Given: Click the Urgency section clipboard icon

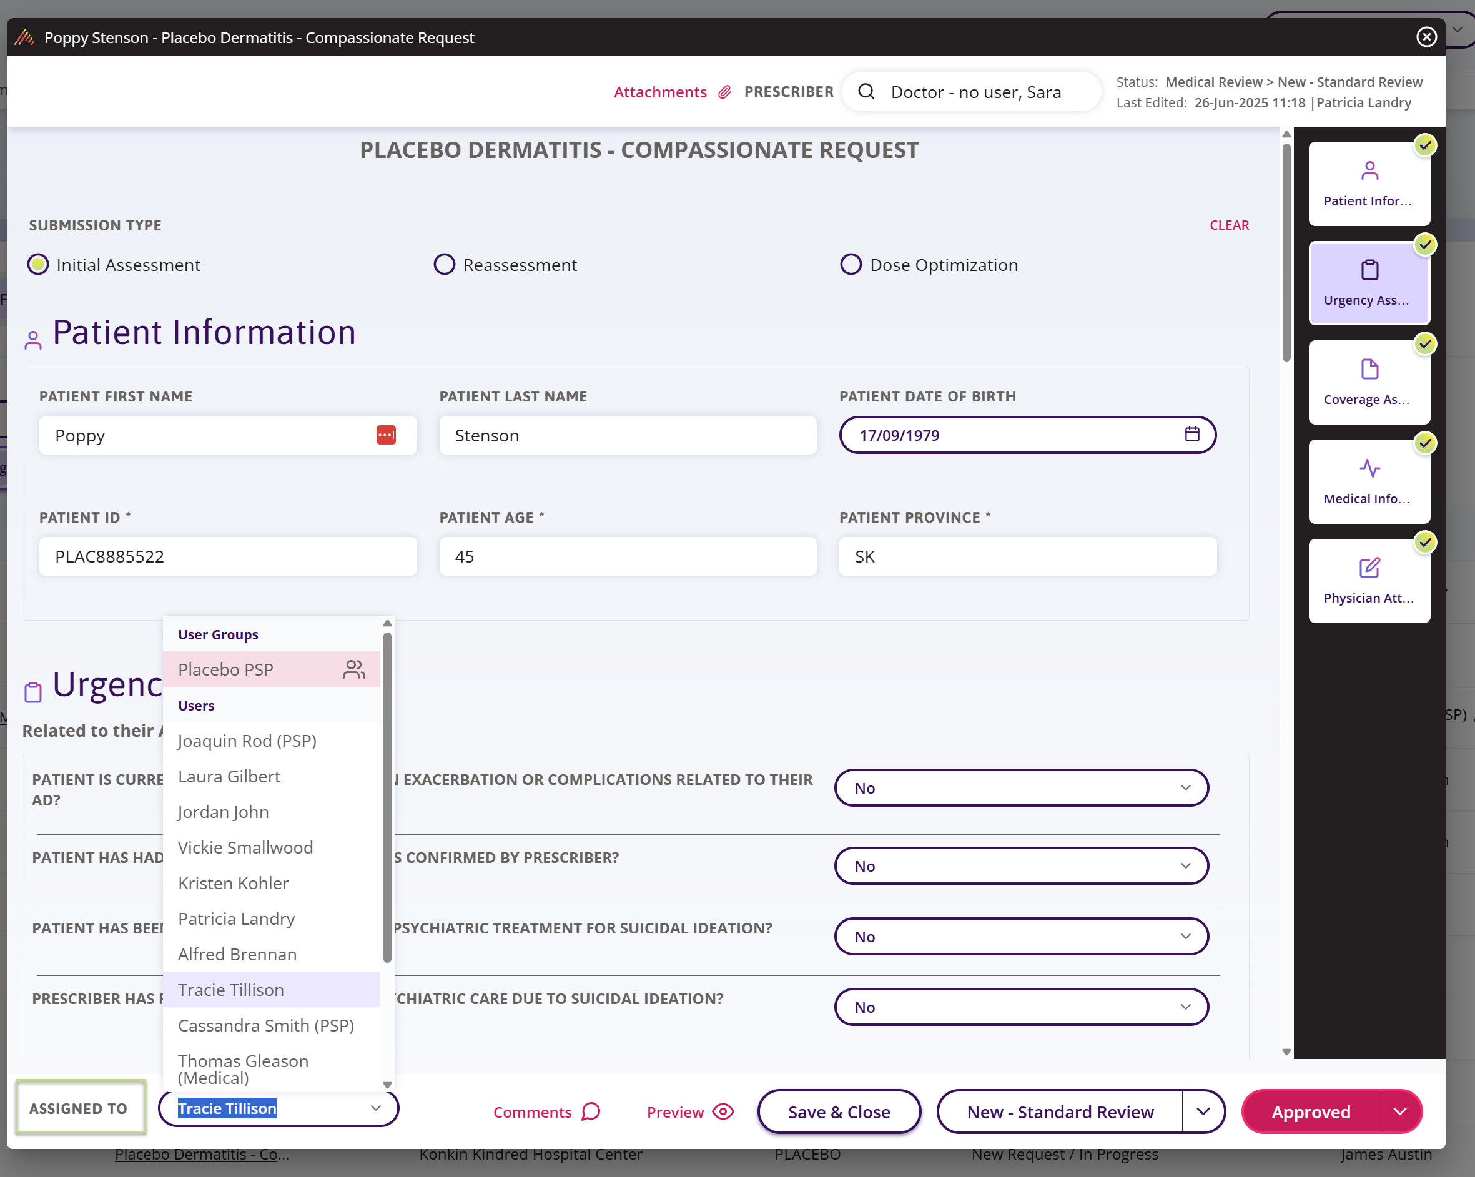Looking at the screenshot, I should pyautogui.click(x=33, y=692).
